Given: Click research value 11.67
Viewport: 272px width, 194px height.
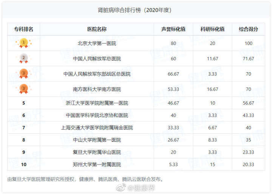Looking at the screenshot, I should coord(212,59).
